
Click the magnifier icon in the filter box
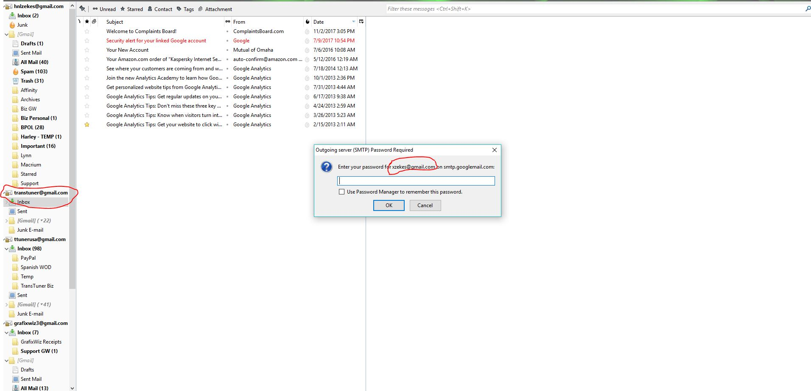coord(807,8)
